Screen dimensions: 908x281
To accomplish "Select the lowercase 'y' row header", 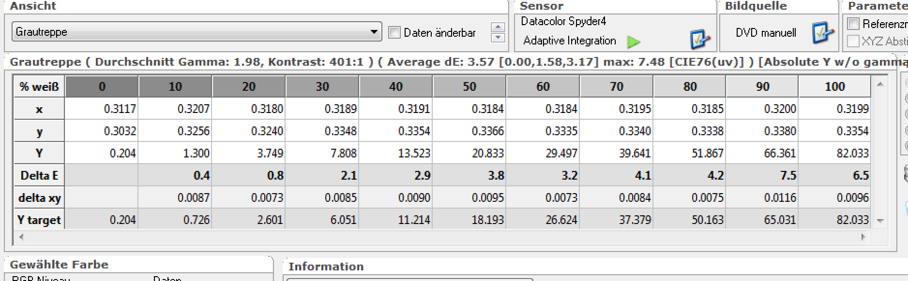I will tap(39, 131).
